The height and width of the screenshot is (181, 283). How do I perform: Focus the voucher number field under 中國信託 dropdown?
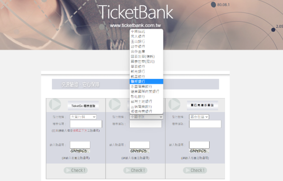tap(146, 124)
